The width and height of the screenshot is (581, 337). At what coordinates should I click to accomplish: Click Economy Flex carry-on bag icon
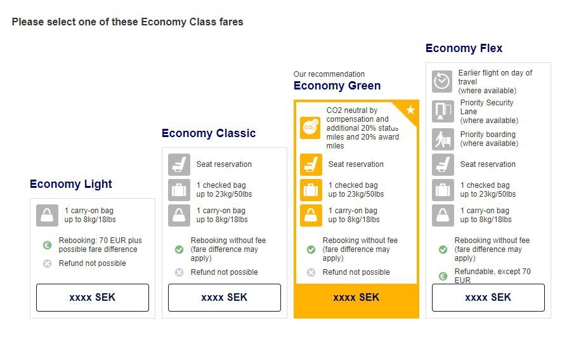(442, 215)
